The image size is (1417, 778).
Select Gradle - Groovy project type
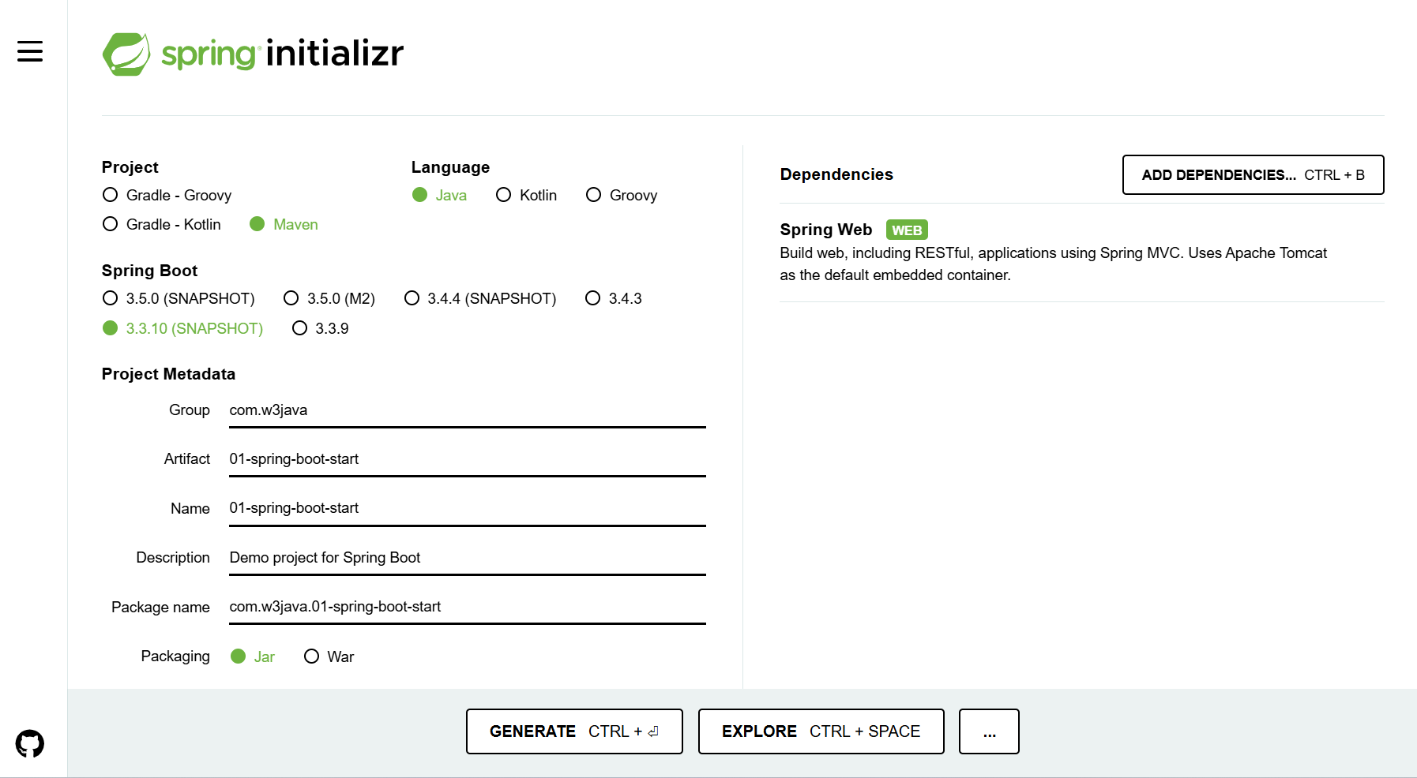[167, 195]
